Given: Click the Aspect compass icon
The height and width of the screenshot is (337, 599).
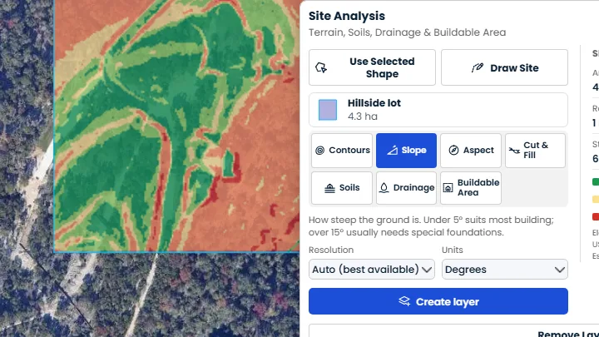Looking at the screenshot, I should tap(454, 150).
